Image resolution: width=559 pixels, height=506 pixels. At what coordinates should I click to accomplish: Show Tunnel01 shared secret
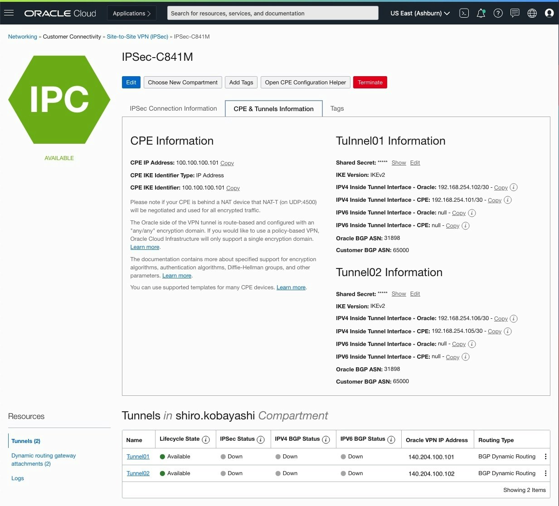coord(399,163)
